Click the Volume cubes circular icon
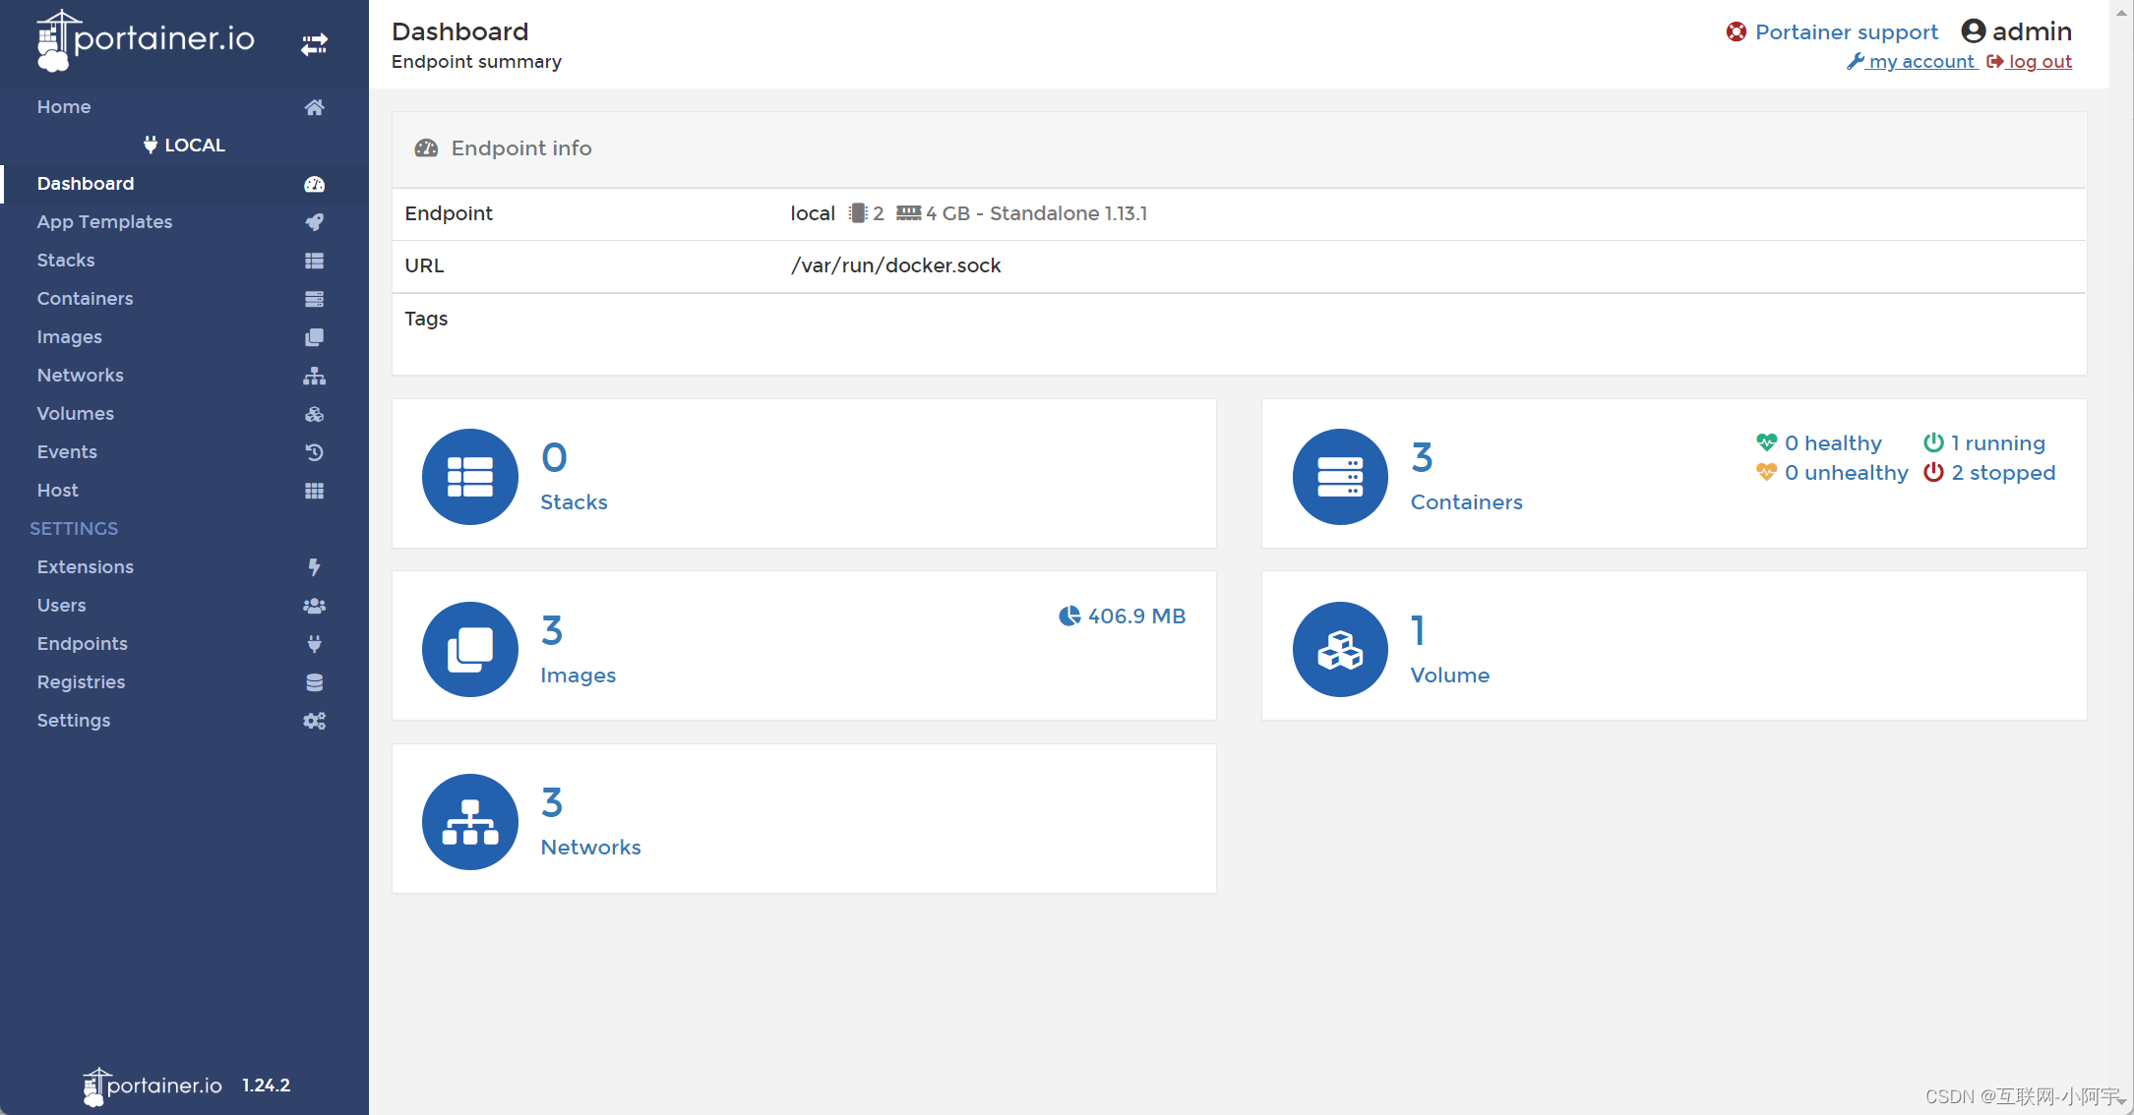2134x1115 pixels. point(1339,649)
